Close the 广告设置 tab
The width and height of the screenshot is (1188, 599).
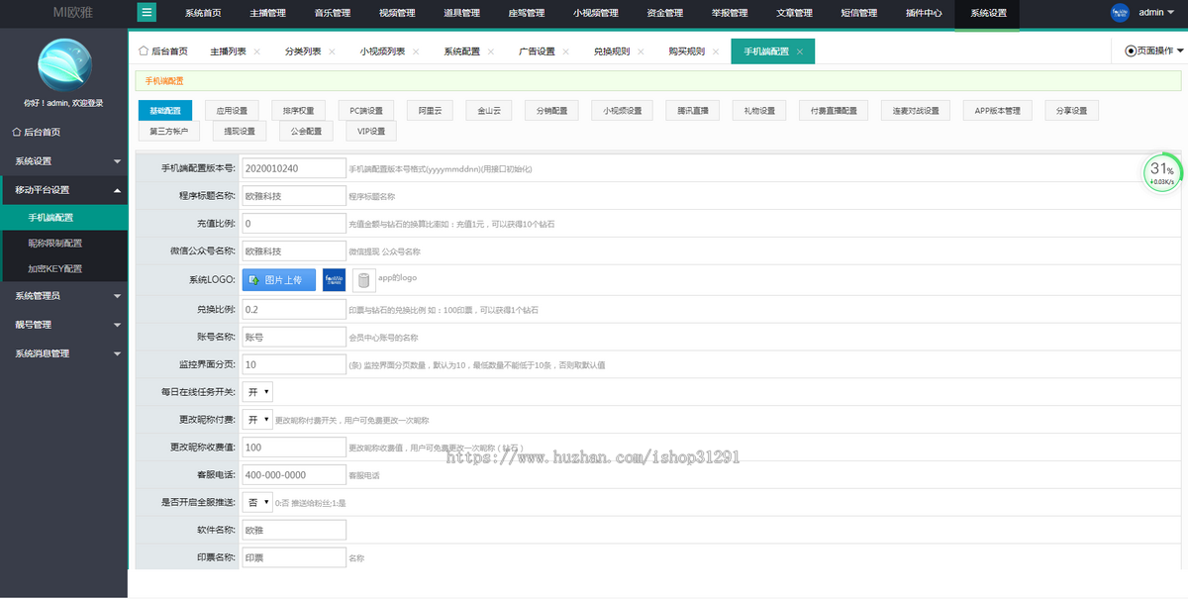tap(566, 51)
